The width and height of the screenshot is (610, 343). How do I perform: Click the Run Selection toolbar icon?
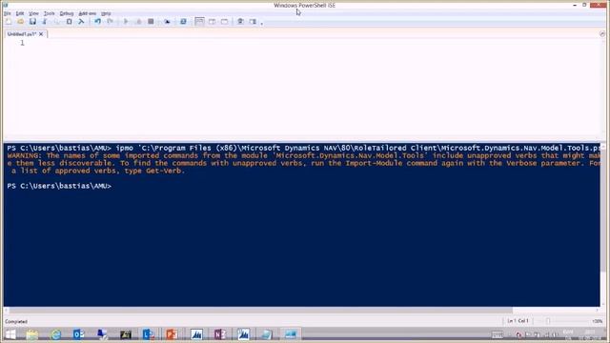138,22
